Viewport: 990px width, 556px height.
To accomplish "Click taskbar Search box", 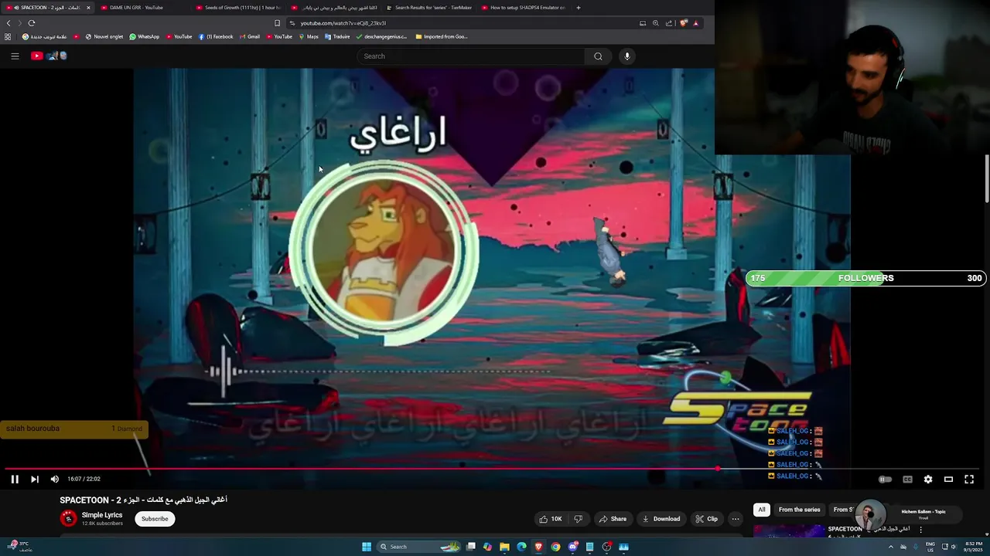I will click(x=418, y=547).
